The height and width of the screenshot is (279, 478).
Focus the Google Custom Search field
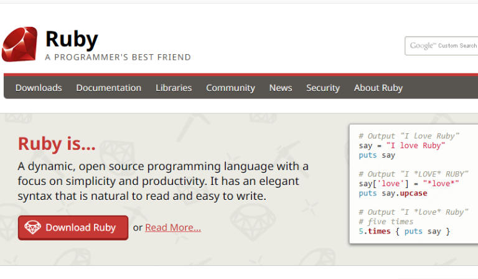point(441,45)
